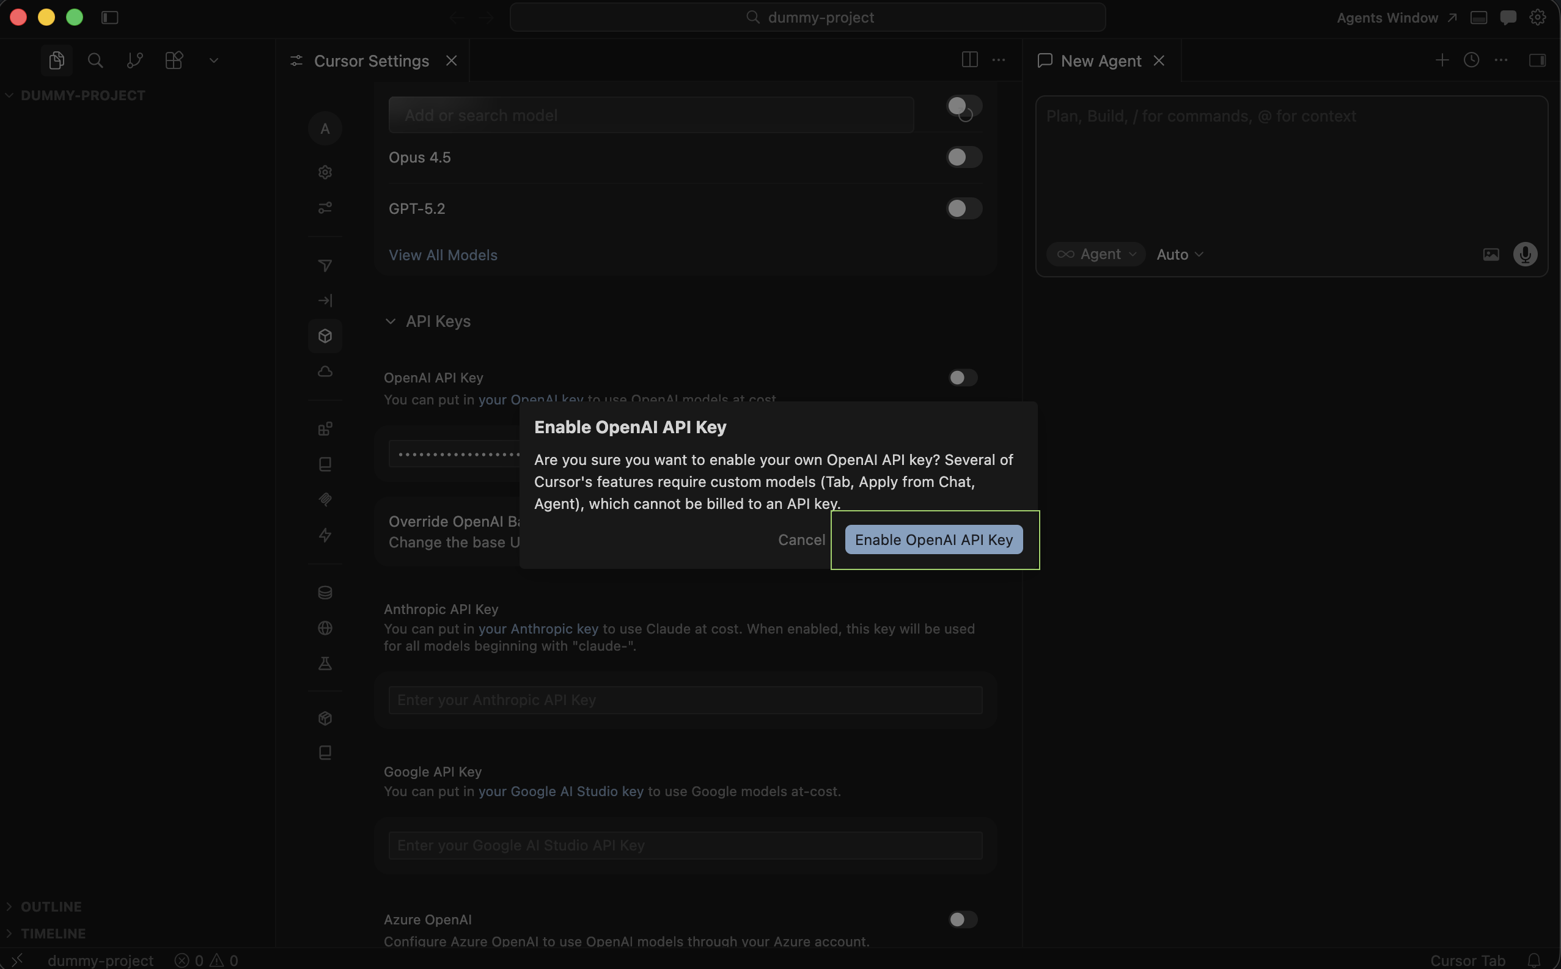
Task: Collapse the DUMMY-PROJECT explorer tree
Action: [82, 95]
